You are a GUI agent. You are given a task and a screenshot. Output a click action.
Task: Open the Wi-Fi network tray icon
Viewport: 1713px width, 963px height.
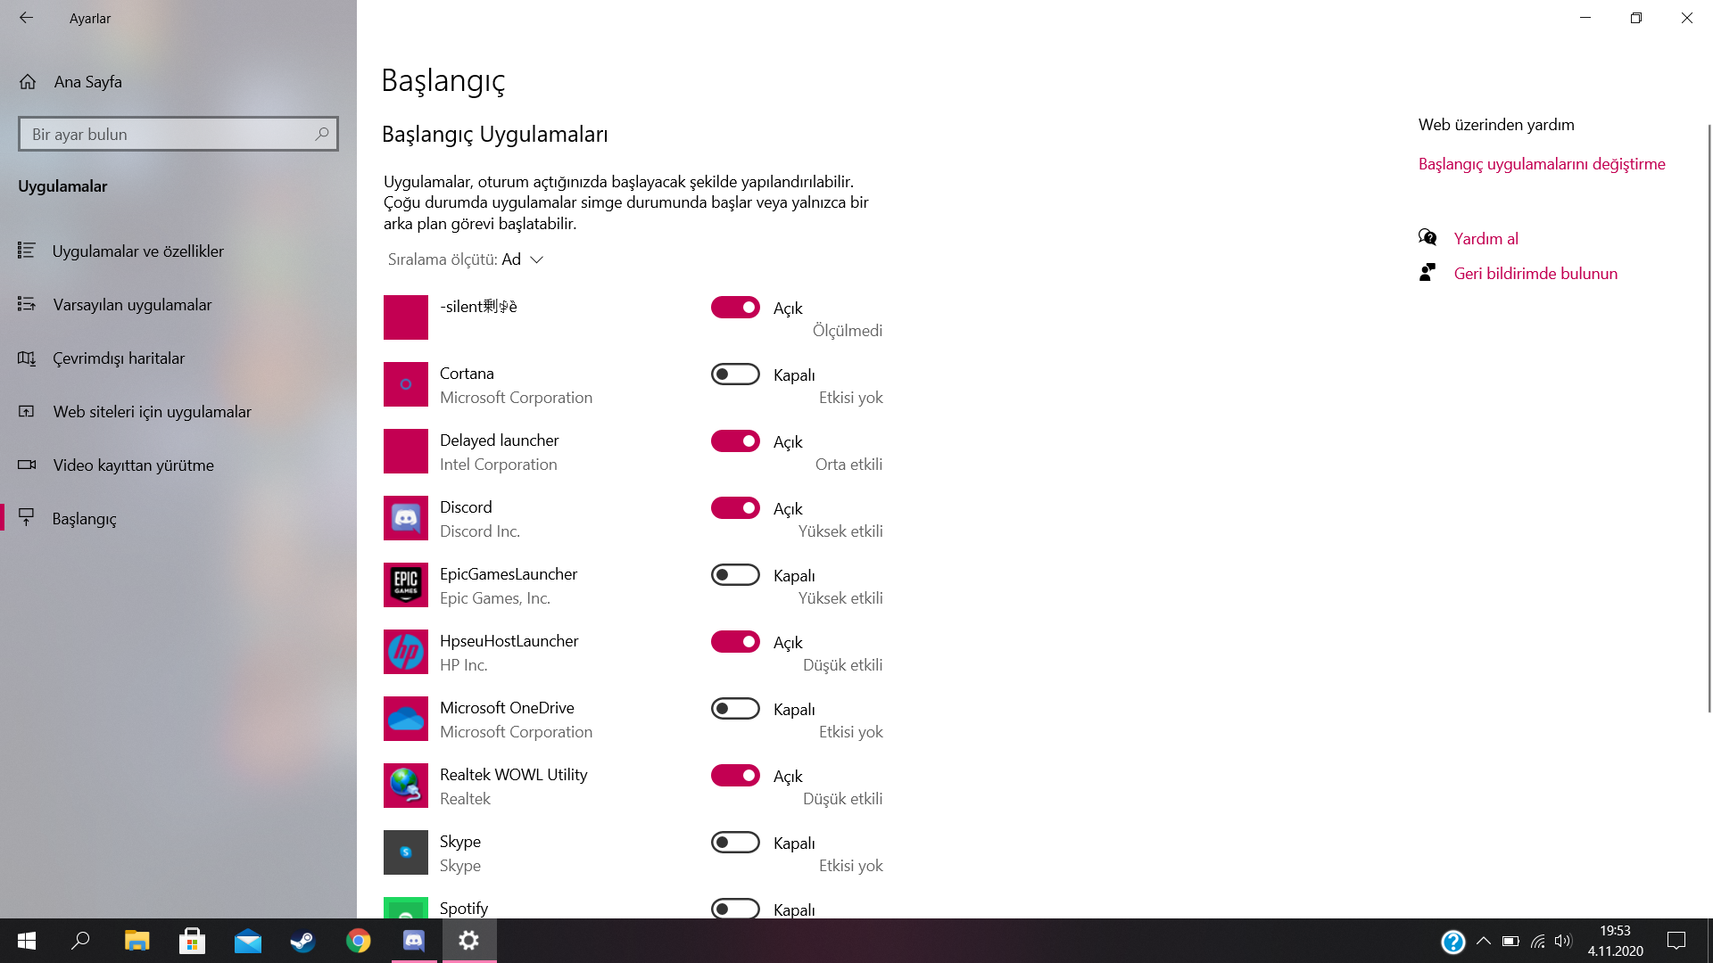click(1537, 941)
